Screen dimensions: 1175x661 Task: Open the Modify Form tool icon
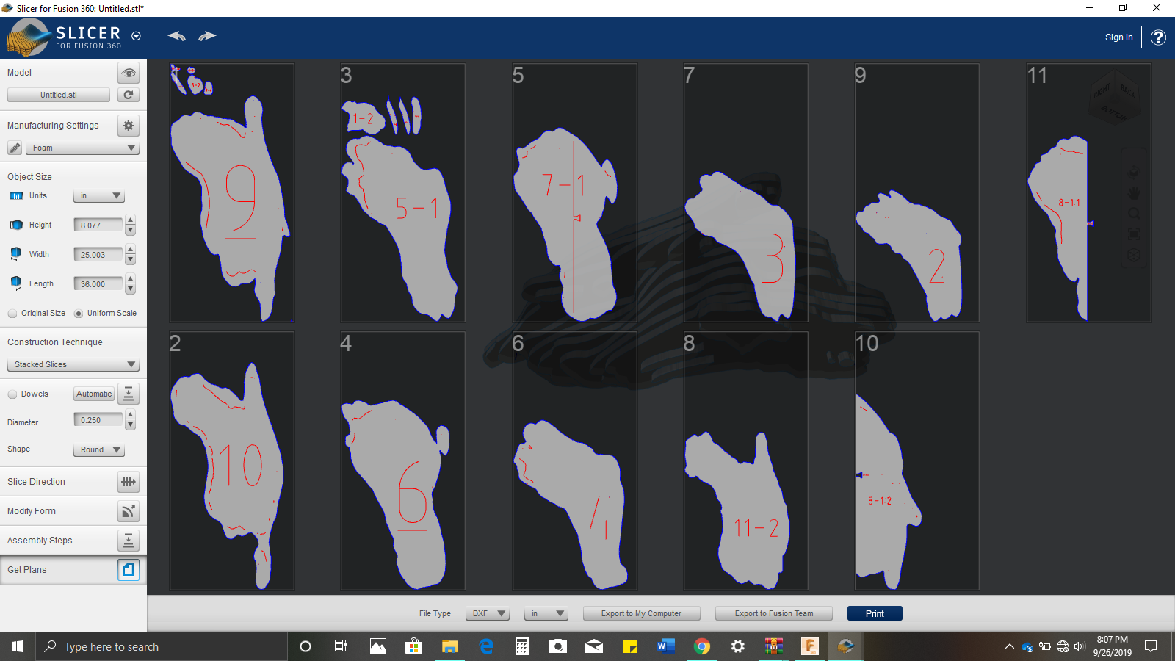[x=129, y=511]
